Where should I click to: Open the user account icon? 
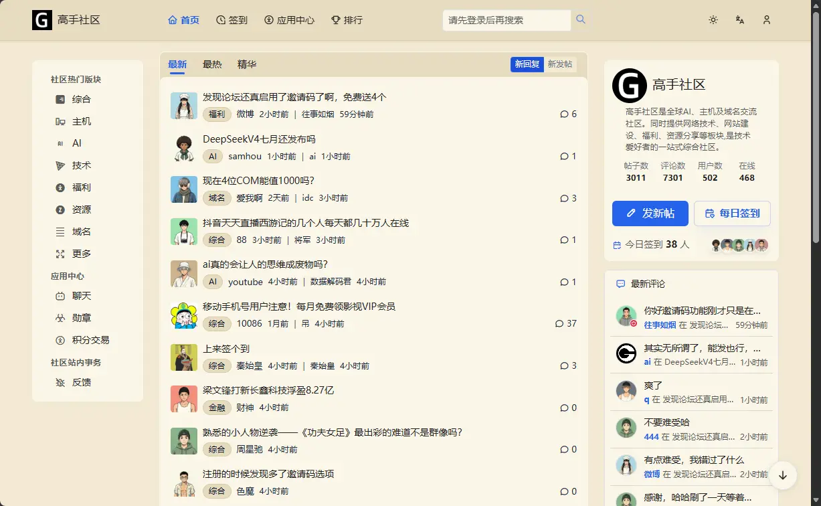pos(767,20)
